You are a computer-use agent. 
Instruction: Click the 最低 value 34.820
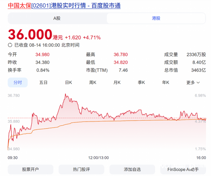tap(121, 62)
